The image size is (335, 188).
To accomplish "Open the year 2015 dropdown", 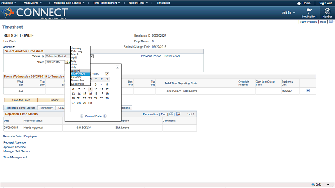I will (100, 74).
